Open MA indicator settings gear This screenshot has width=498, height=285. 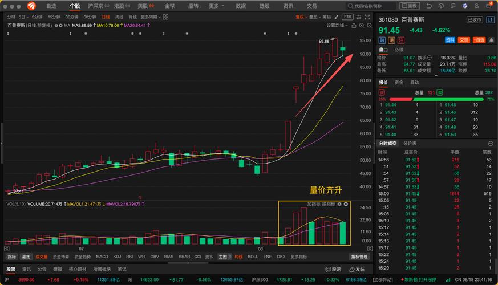coord(56,26)
